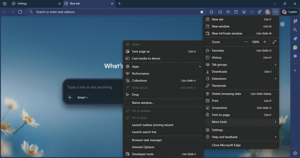This screenshot has width=300, height=158.
Task: Open Copilot button in toolbar
Action: coord(289,12)
